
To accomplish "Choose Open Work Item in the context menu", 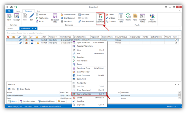I will pyautogui.click(x=89, y=43).
